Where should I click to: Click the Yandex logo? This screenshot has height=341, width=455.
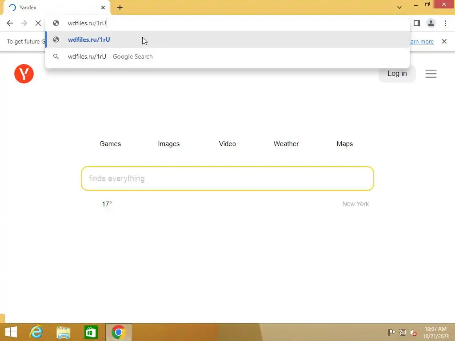pos(24,74)
